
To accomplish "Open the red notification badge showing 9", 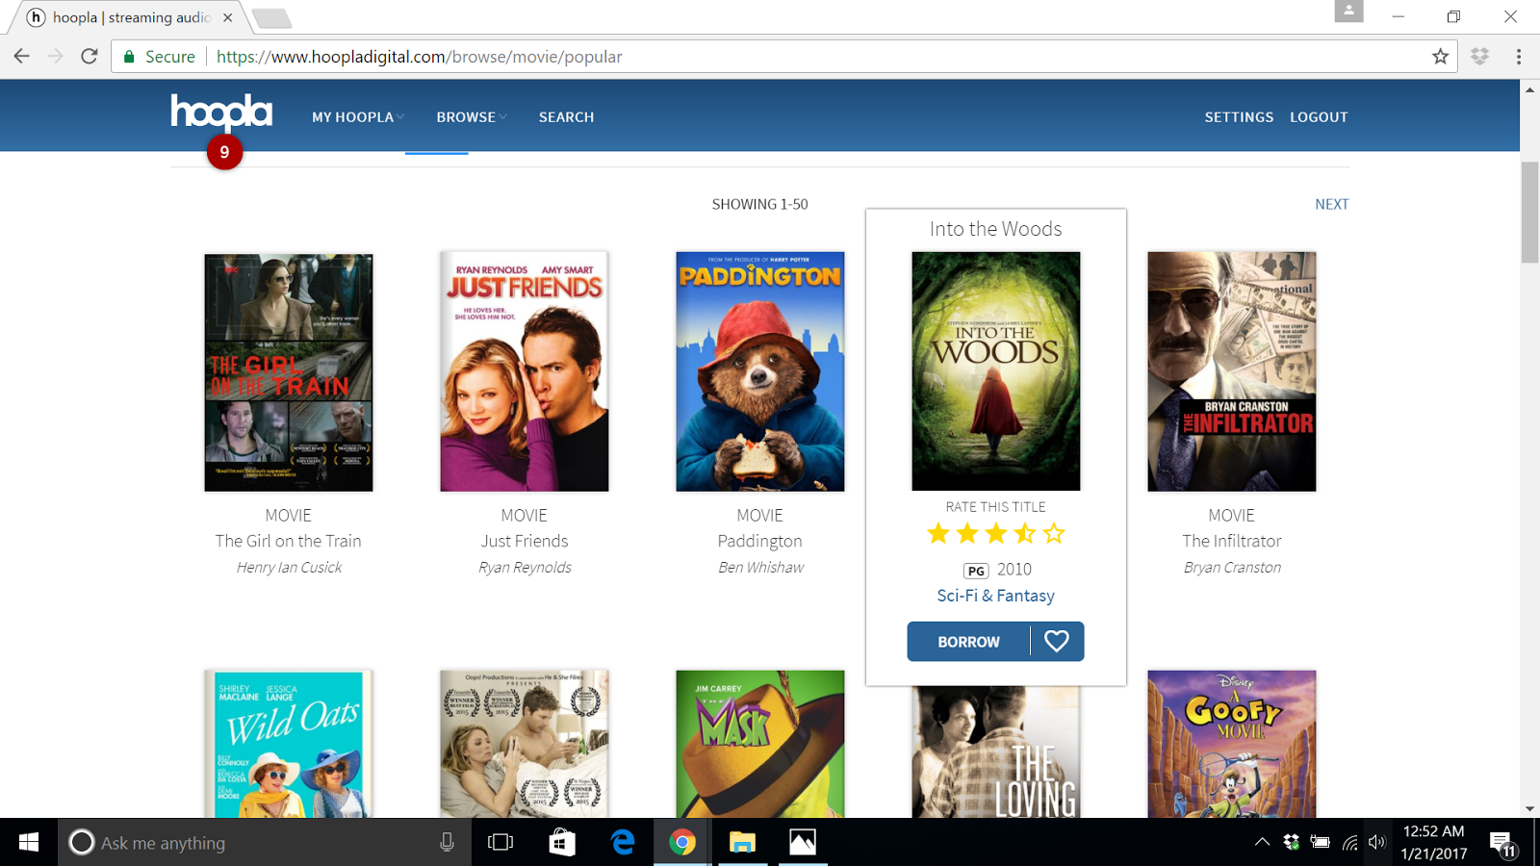I will [x=224, y=152].
